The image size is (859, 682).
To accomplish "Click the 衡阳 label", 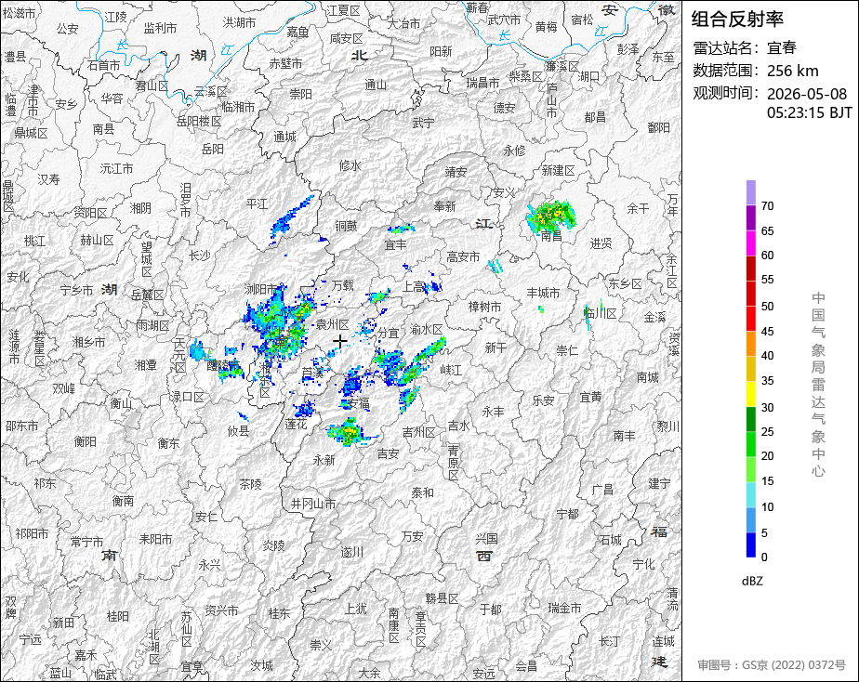I will 85,440.
